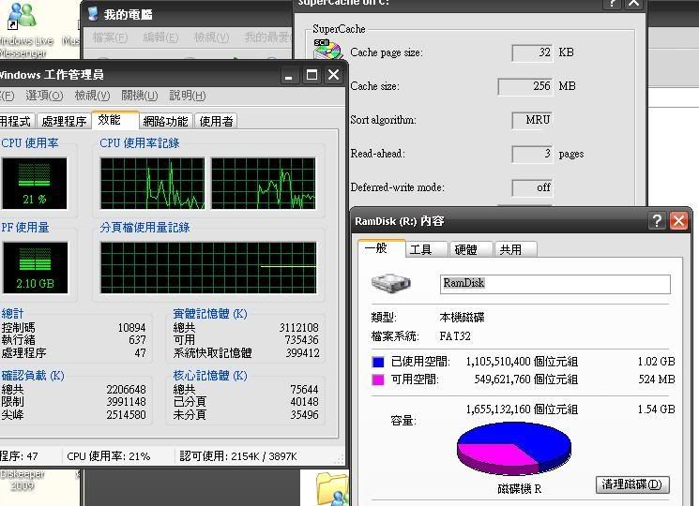Screen dimensions: 699x506
Task: Click status bar CPU 使用率: 21% entry
Action: [109, 456]
